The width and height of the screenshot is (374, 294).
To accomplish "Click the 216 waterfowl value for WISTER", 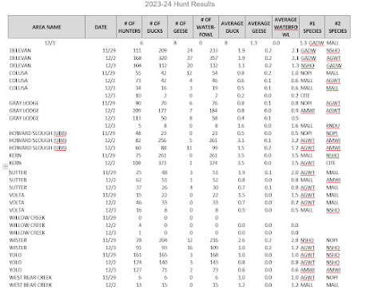I will [x=214, y=240].
